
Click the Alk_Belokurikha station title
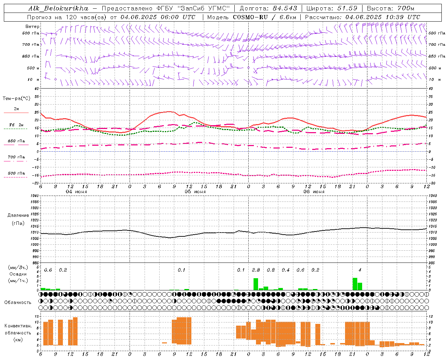(x=58, y=8)
